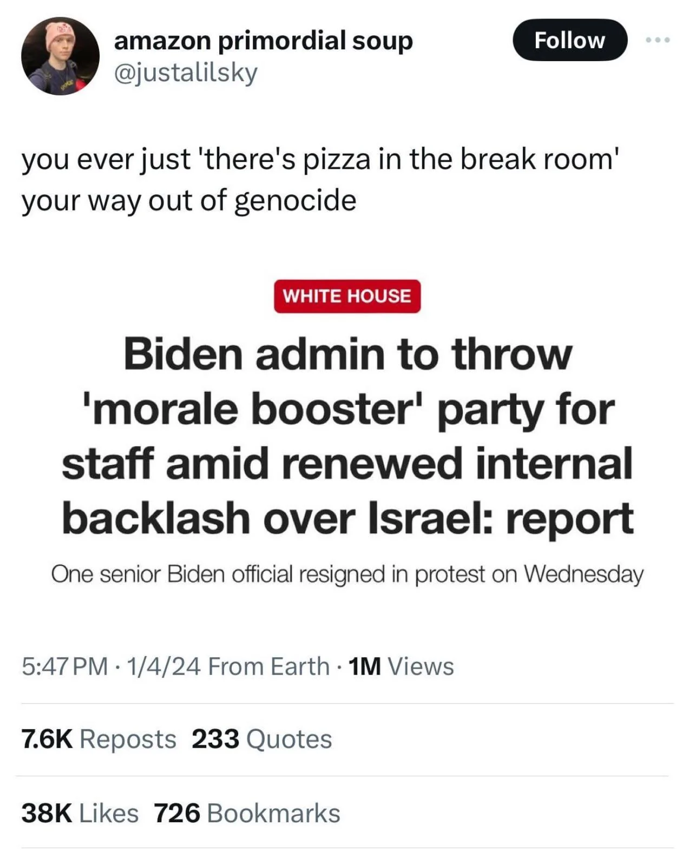This screenshot has width=695, height=851.
Task: View the 1M Views analytics
Action: (401, 666)
